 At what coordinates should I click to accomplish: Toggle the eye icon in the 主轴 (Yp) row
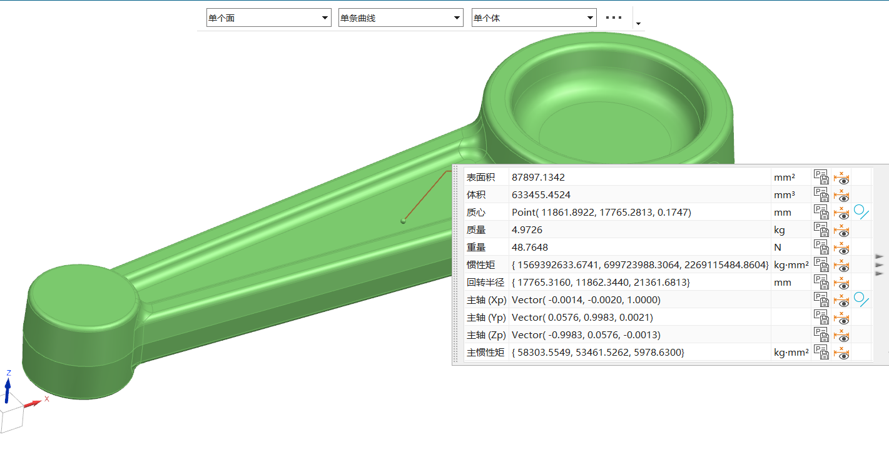pyautogui.click(x=843, y=318)
